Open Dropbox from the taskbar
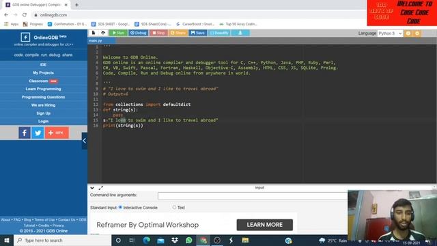The height and width of the screenshot is (246, 437). pos(175,241)
